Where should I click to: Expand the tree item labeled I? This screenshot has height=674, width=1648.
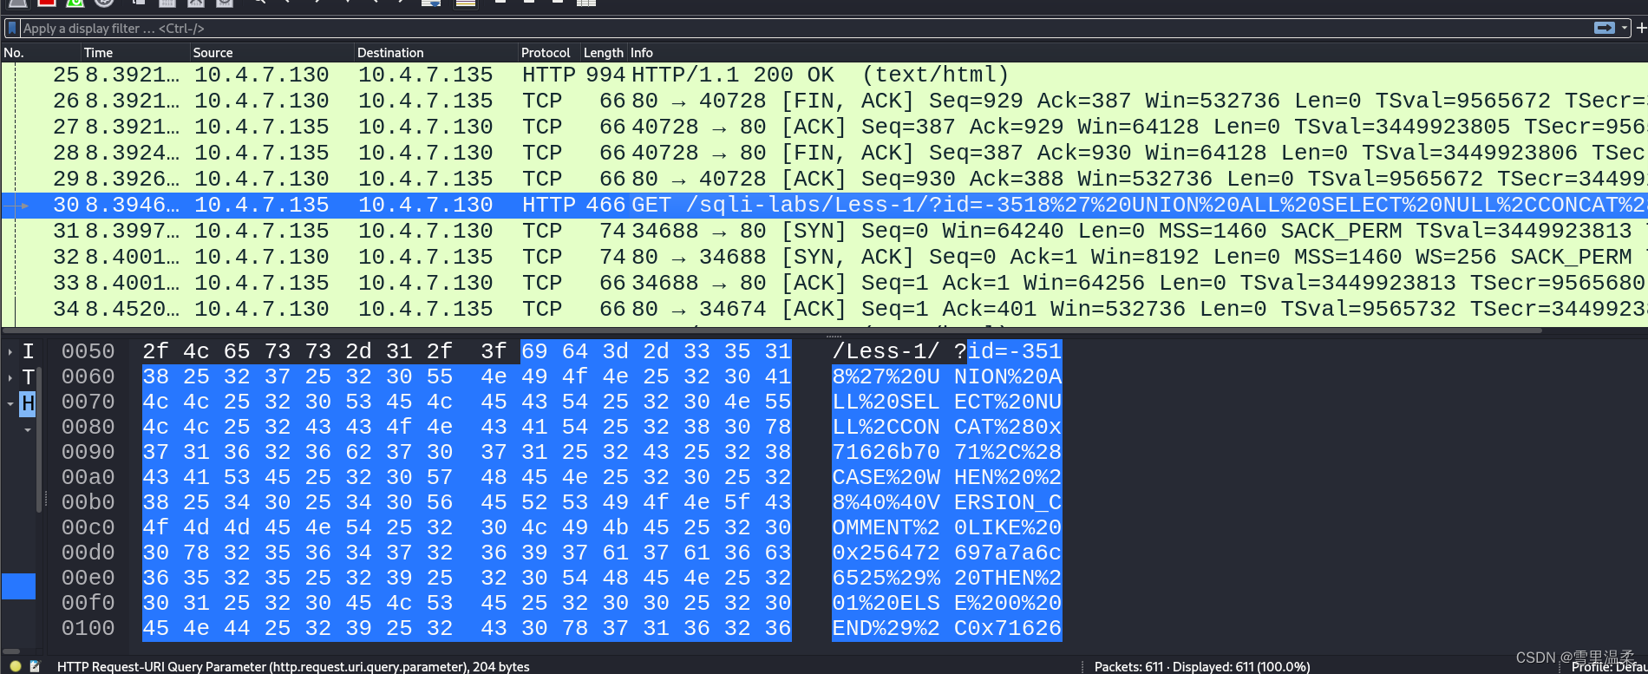10,352
